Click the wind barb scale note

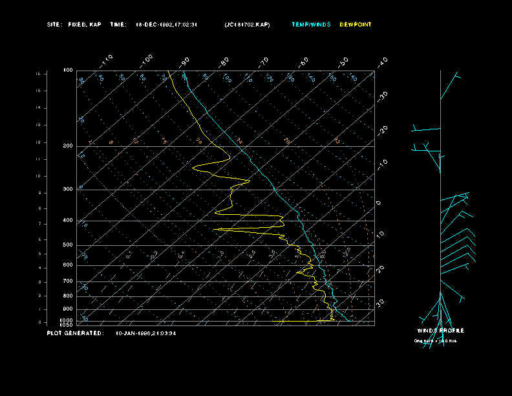click(435, 340)
